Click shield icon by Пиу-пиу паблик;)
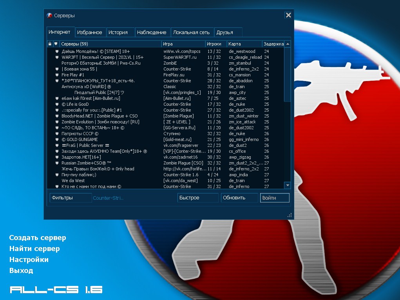The width and height of the screenshot is (400, 300). pyautogui.click(x=57, y=175)
